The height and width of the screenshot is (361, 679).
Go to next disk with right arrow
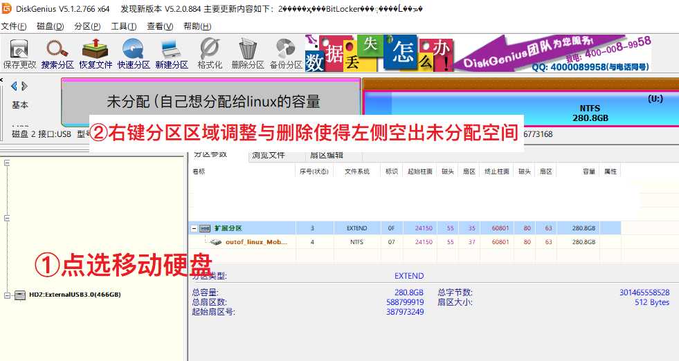[x=24, y=86]
